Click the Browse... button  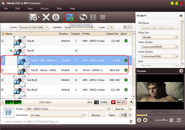click(x=96, y=115)
